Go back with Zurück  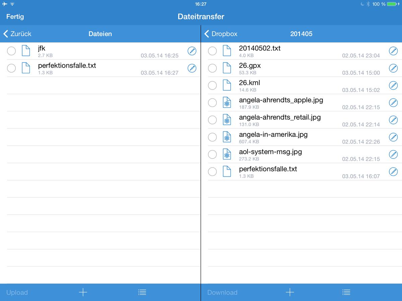pyautogui.click(x=17, y=34)
